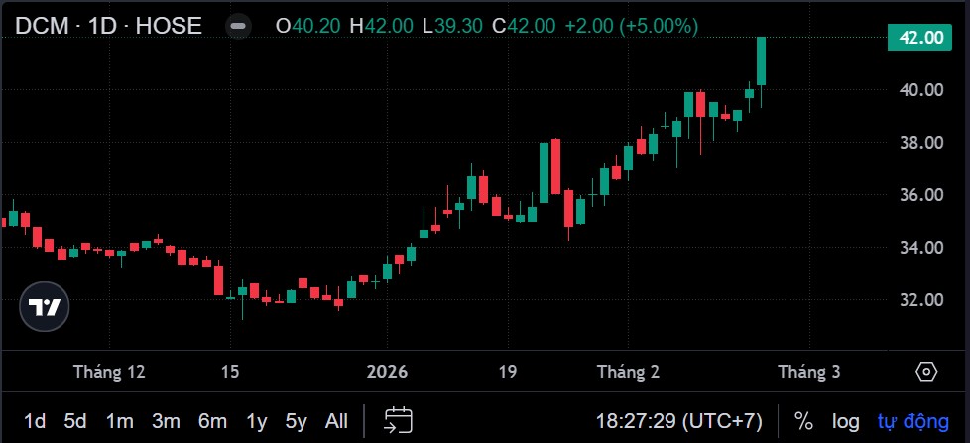Click the 36.00 price axis label
Image resolution: width=970 pixels, height=443 pixels.
pos(921,195)
